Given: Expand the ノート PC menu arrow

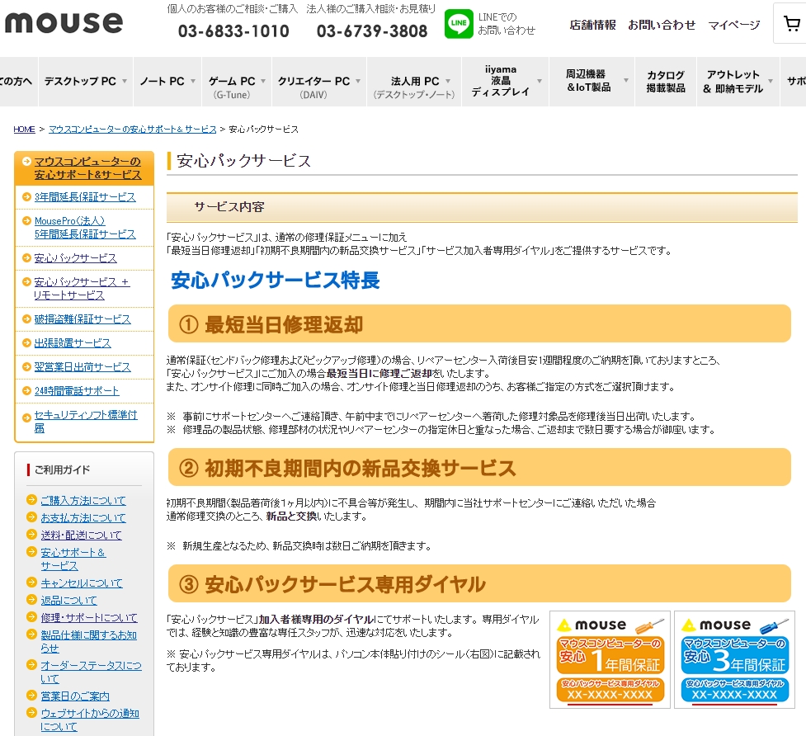Looking at the screenshot, I should [193, 81].
